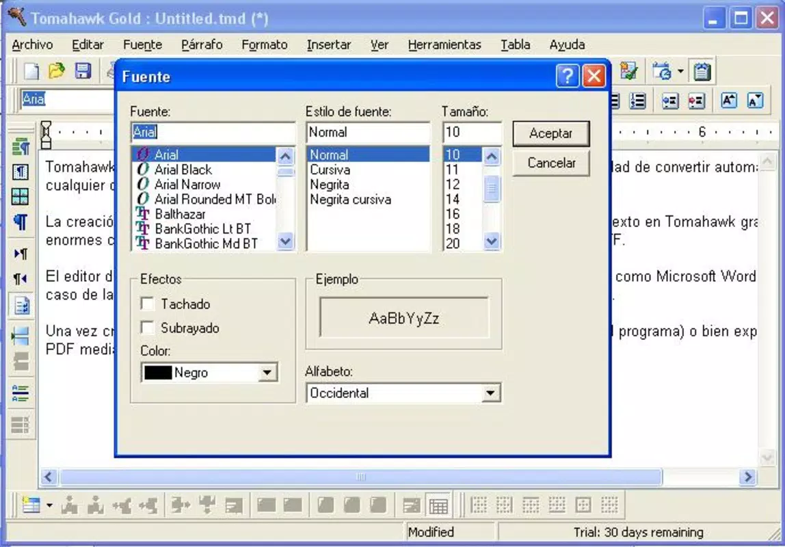Click the increase font size icon
This screenshot has width=785, height=547.
point(729,101)
